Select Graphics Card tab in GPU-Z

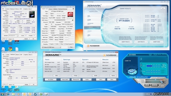(45, 9)
